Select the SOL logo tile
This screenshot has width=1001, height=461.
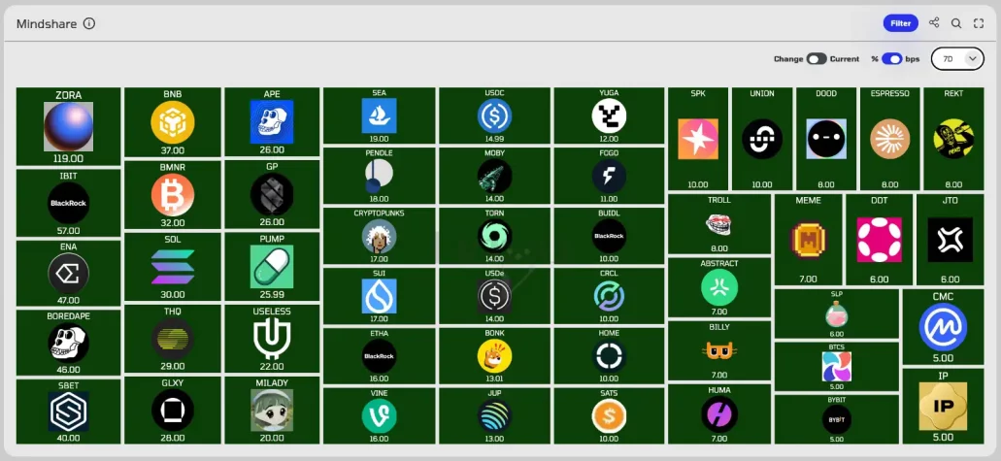tap(173, 267)
